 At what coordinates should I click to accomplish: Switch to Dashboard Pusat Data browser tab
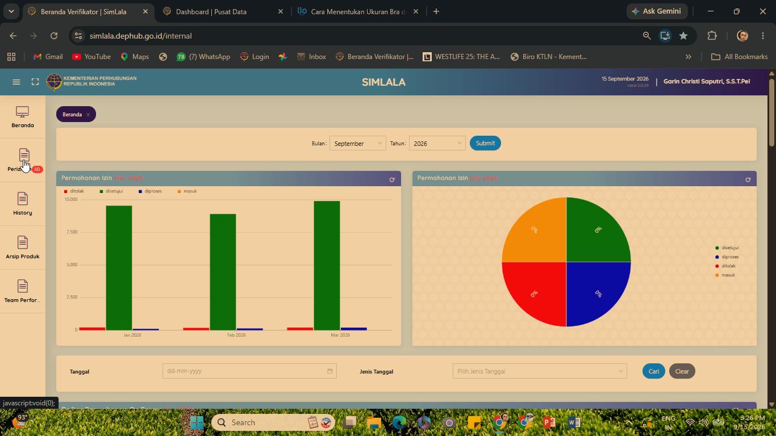point(223,11)
